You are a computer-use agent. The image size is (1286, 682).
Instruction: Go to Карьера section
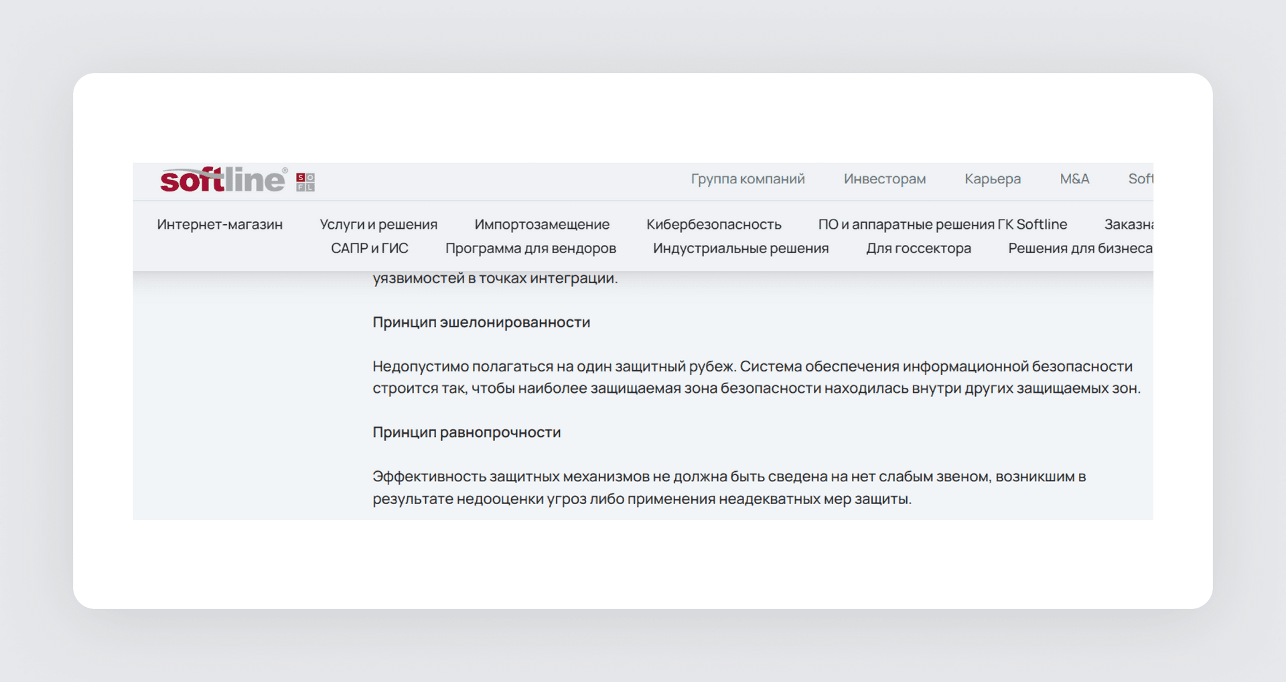[993, 179]
